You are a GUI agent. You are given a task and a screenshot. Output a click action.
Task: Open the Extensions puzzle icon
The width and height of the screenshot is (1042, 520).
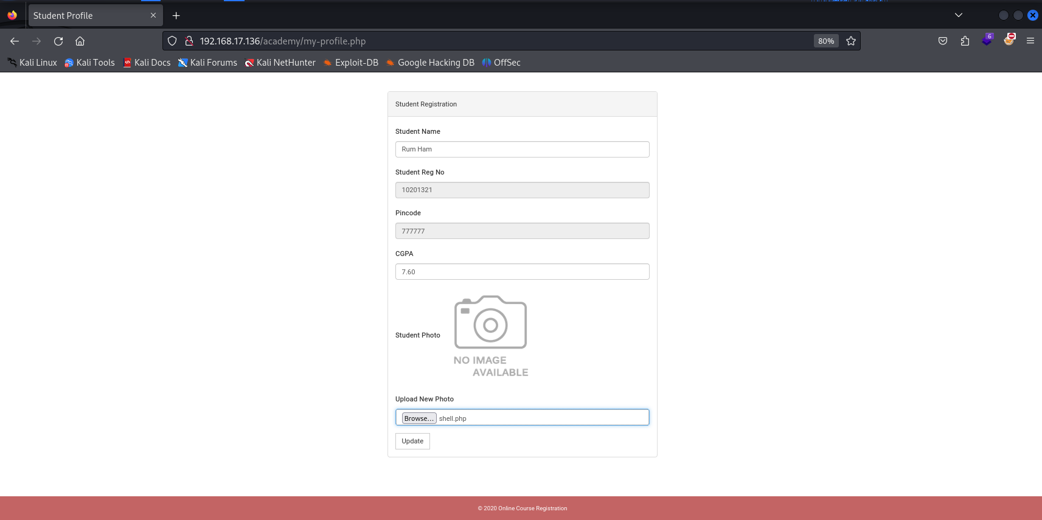point(965,41)
